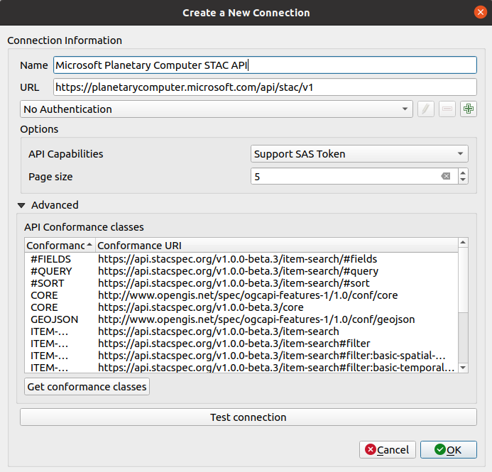This screenshot has height=472, width=492.
Task: Decrease Page size with down arrow
Action: coord(463,180)
